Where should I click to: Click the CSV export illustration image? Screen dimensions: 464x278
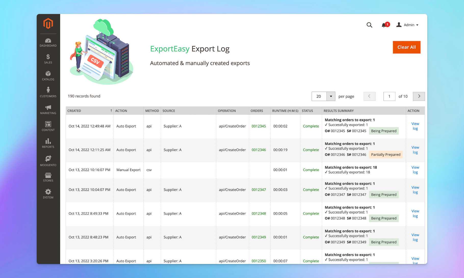point(102,52)
